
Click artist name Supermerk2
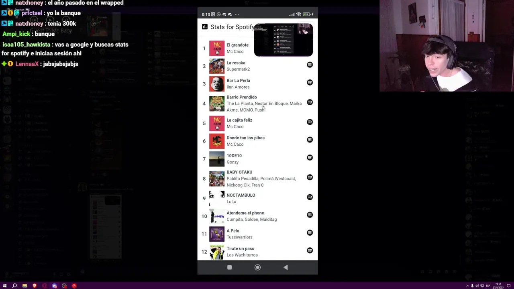click(x=238, y=69)
